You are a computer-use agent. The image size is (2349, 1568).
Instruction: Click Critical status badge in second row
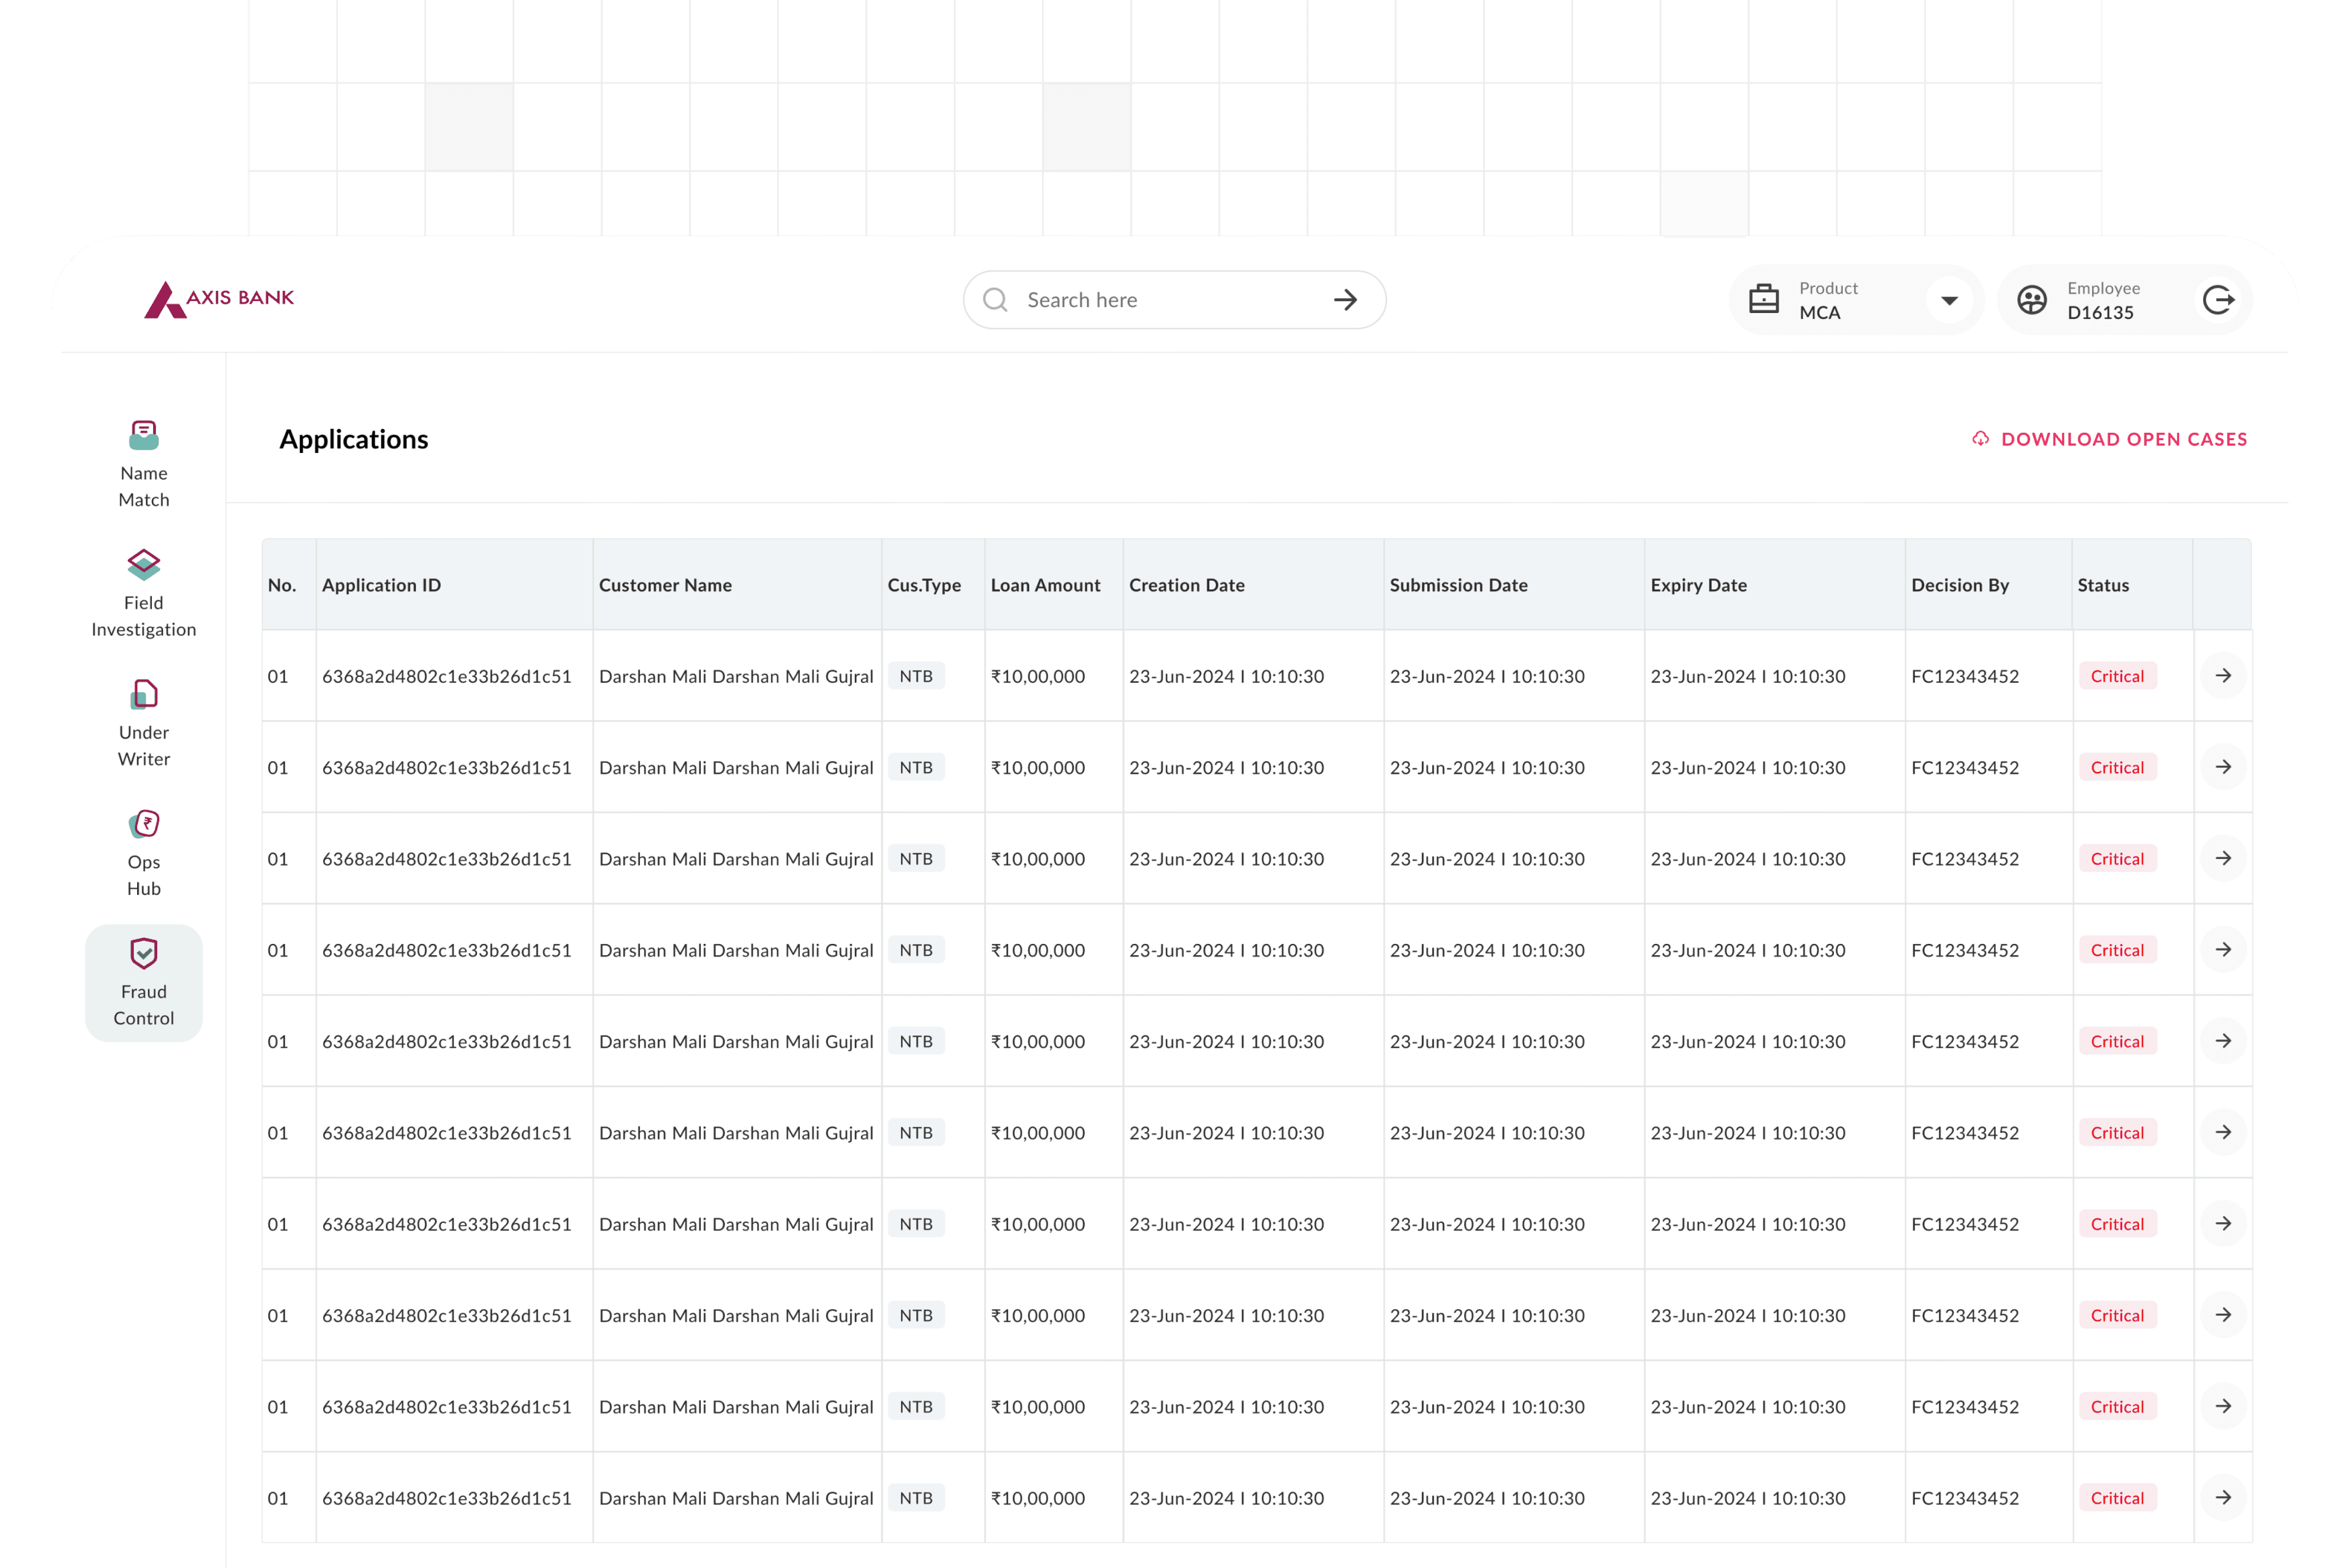pos(2117,767)
